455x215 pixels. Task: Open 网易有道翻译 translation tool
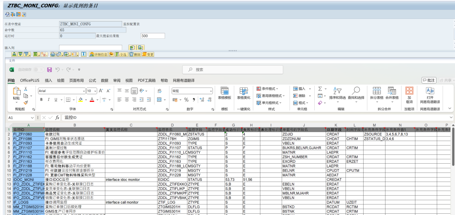coord(430,95)
